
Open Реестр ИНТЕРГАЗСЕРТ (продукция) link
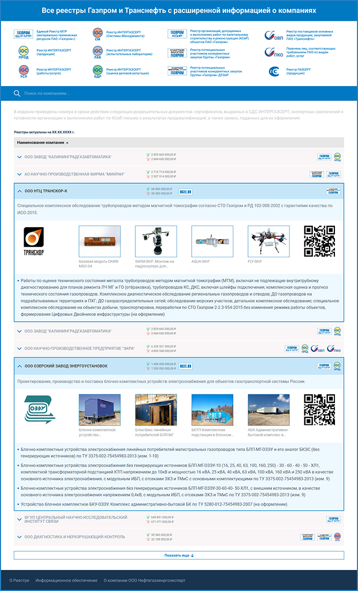[x=54, y=52]
